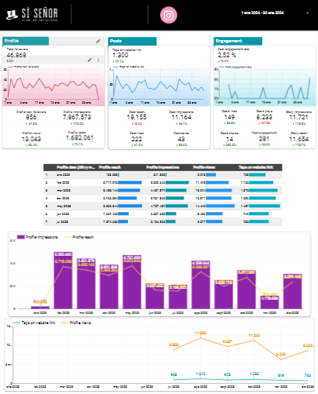The image size is (318, 394).
Task: Select the may row in the table
Action: click(163, 206)
